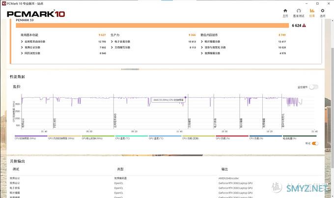Click the PCMark 10 app icon in title bar

[3, 3]
